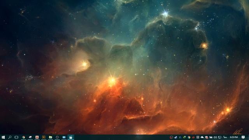The image size is (249, 140).
Task: Open taskbar search magnifier
Action: click(10, 137)
